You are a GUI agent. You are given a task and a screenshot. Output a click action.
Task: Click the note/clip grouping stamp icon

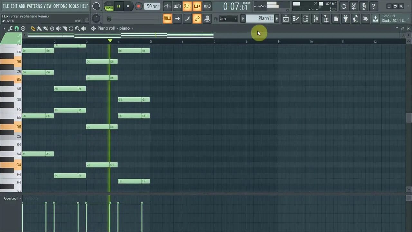(x=207, y=19)
